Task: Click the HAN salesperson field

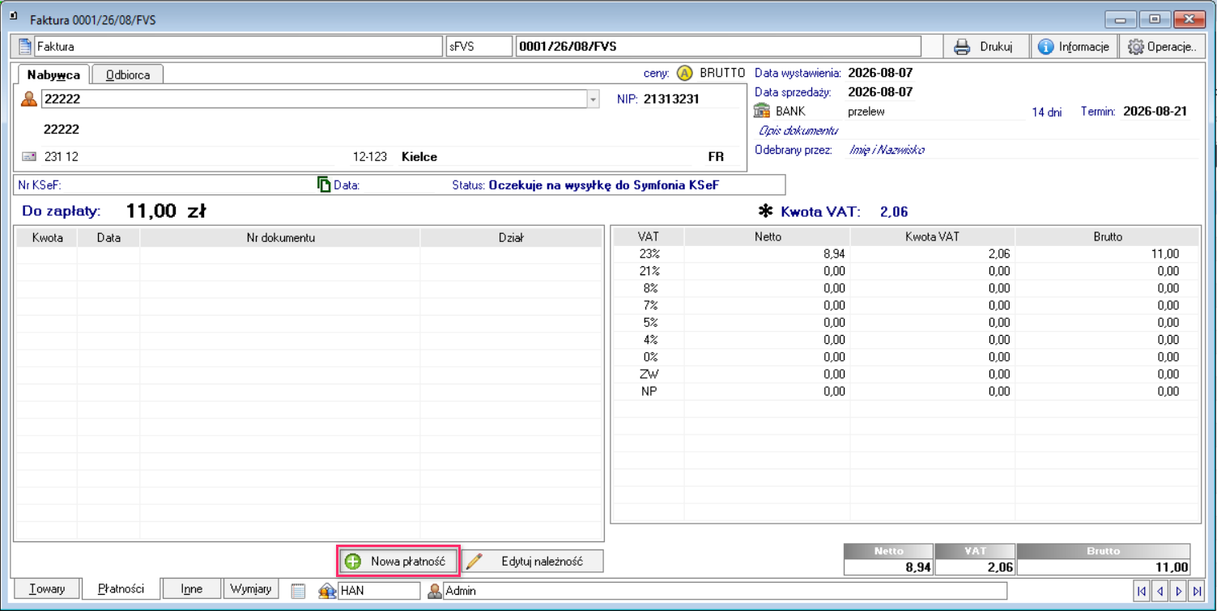Action: 379,591
